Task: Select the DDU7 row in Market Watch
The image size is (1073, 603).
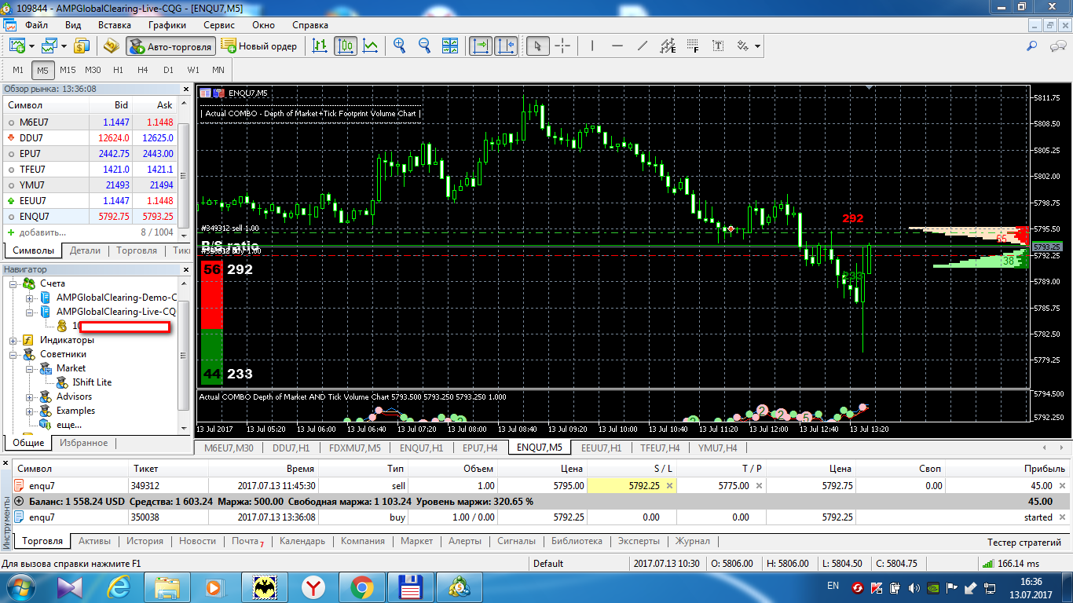Action: tap(91, 137)
